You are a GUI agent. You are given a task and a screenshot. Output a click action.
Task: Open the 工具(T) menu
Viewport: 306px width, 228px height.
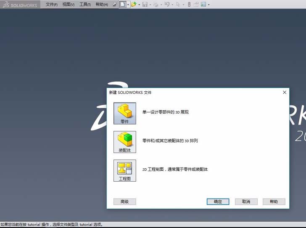85,4
